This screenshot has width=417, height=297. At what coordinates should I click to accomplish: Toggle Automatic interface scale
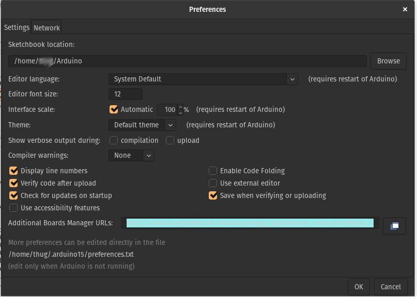(114, 109)
